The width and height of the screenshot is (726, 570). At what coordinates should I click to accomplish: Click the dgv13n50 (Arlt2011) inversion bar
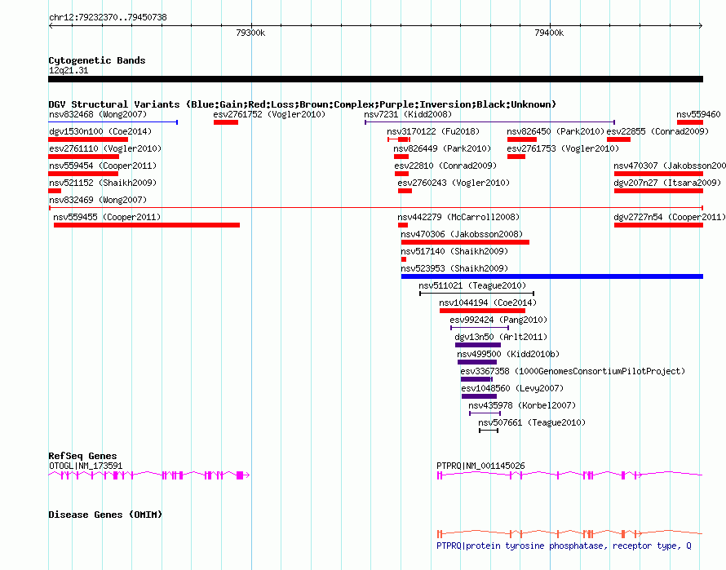478,345
